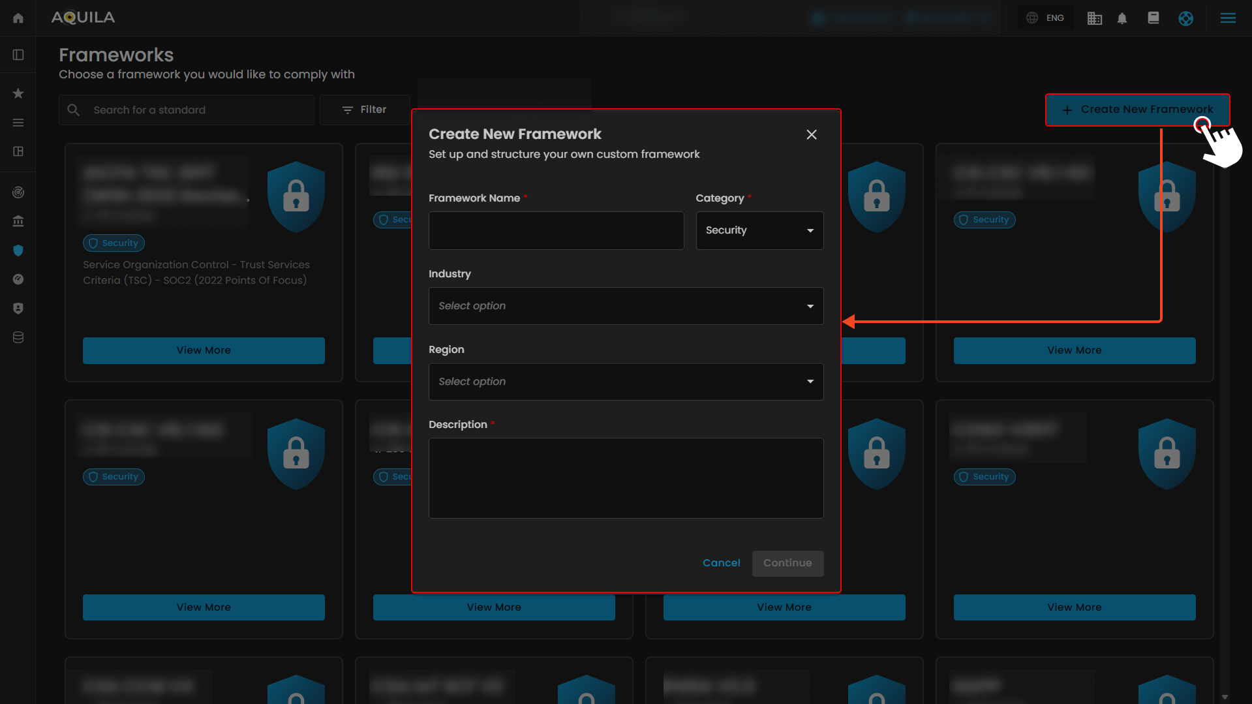Click the help lifebuoy icon in header
Image resolution: width=1252 pixels, height=704 pixels.
click(x=1185, y=18)
